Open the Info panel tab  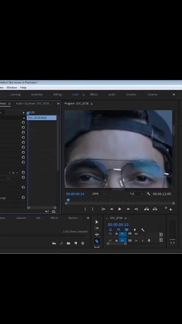tap(38, 218)
